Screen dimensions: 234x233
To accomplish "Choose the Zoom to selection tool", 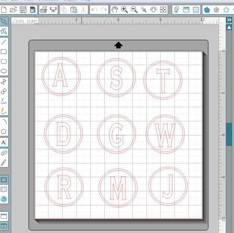I will click(144, 10).
